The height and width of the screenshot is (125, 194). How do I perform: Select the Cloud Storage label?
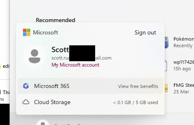tap(52, 102)
